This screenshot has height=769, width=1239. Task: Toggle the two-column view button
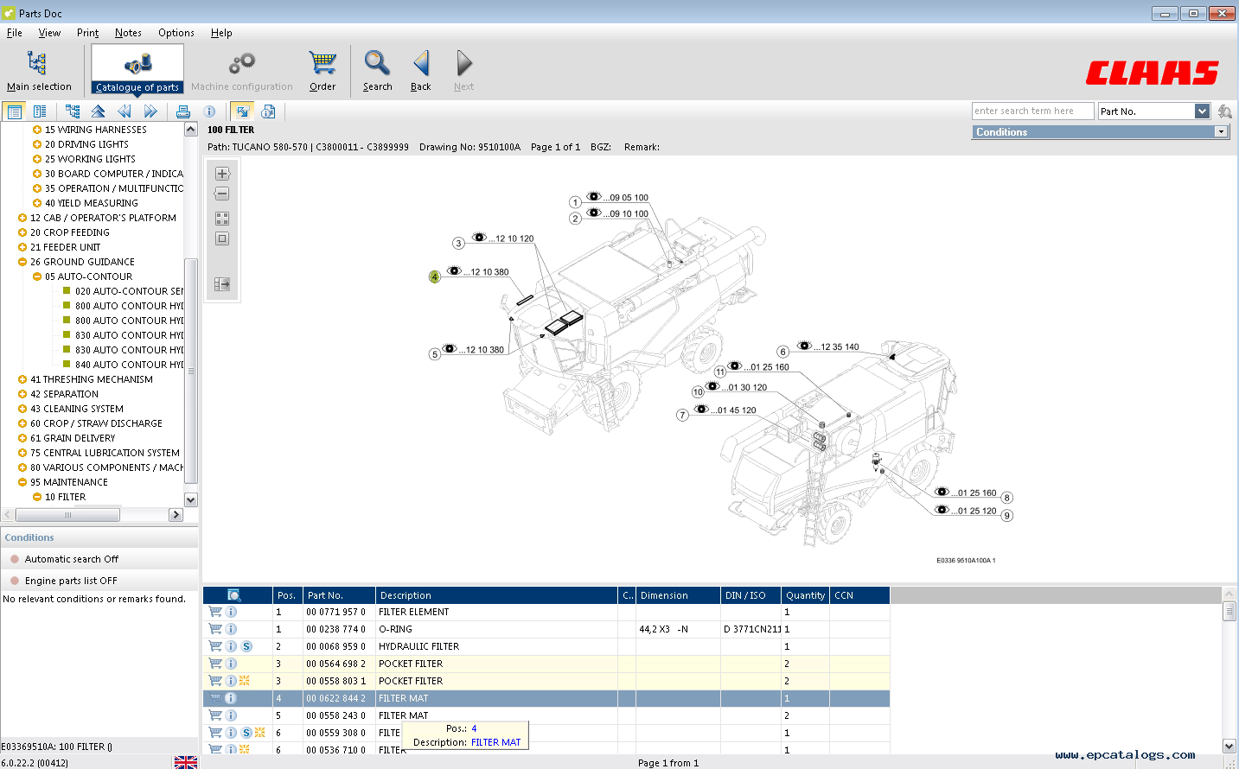click(x=40, y=111)
